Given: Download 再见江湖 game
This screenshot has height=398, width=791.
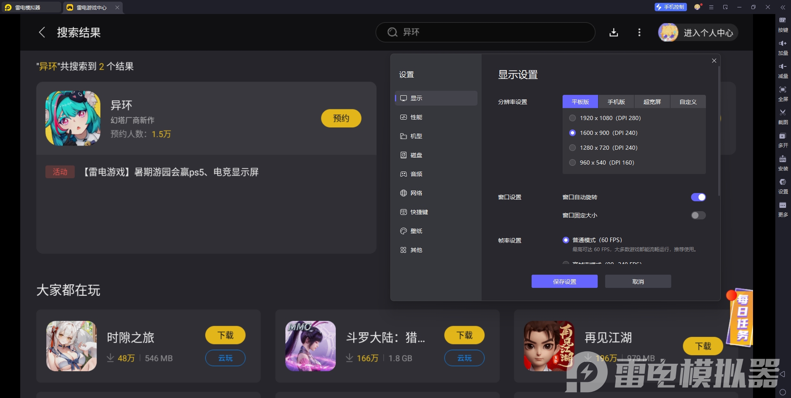Looking at the screenshot, I should 703,346.
